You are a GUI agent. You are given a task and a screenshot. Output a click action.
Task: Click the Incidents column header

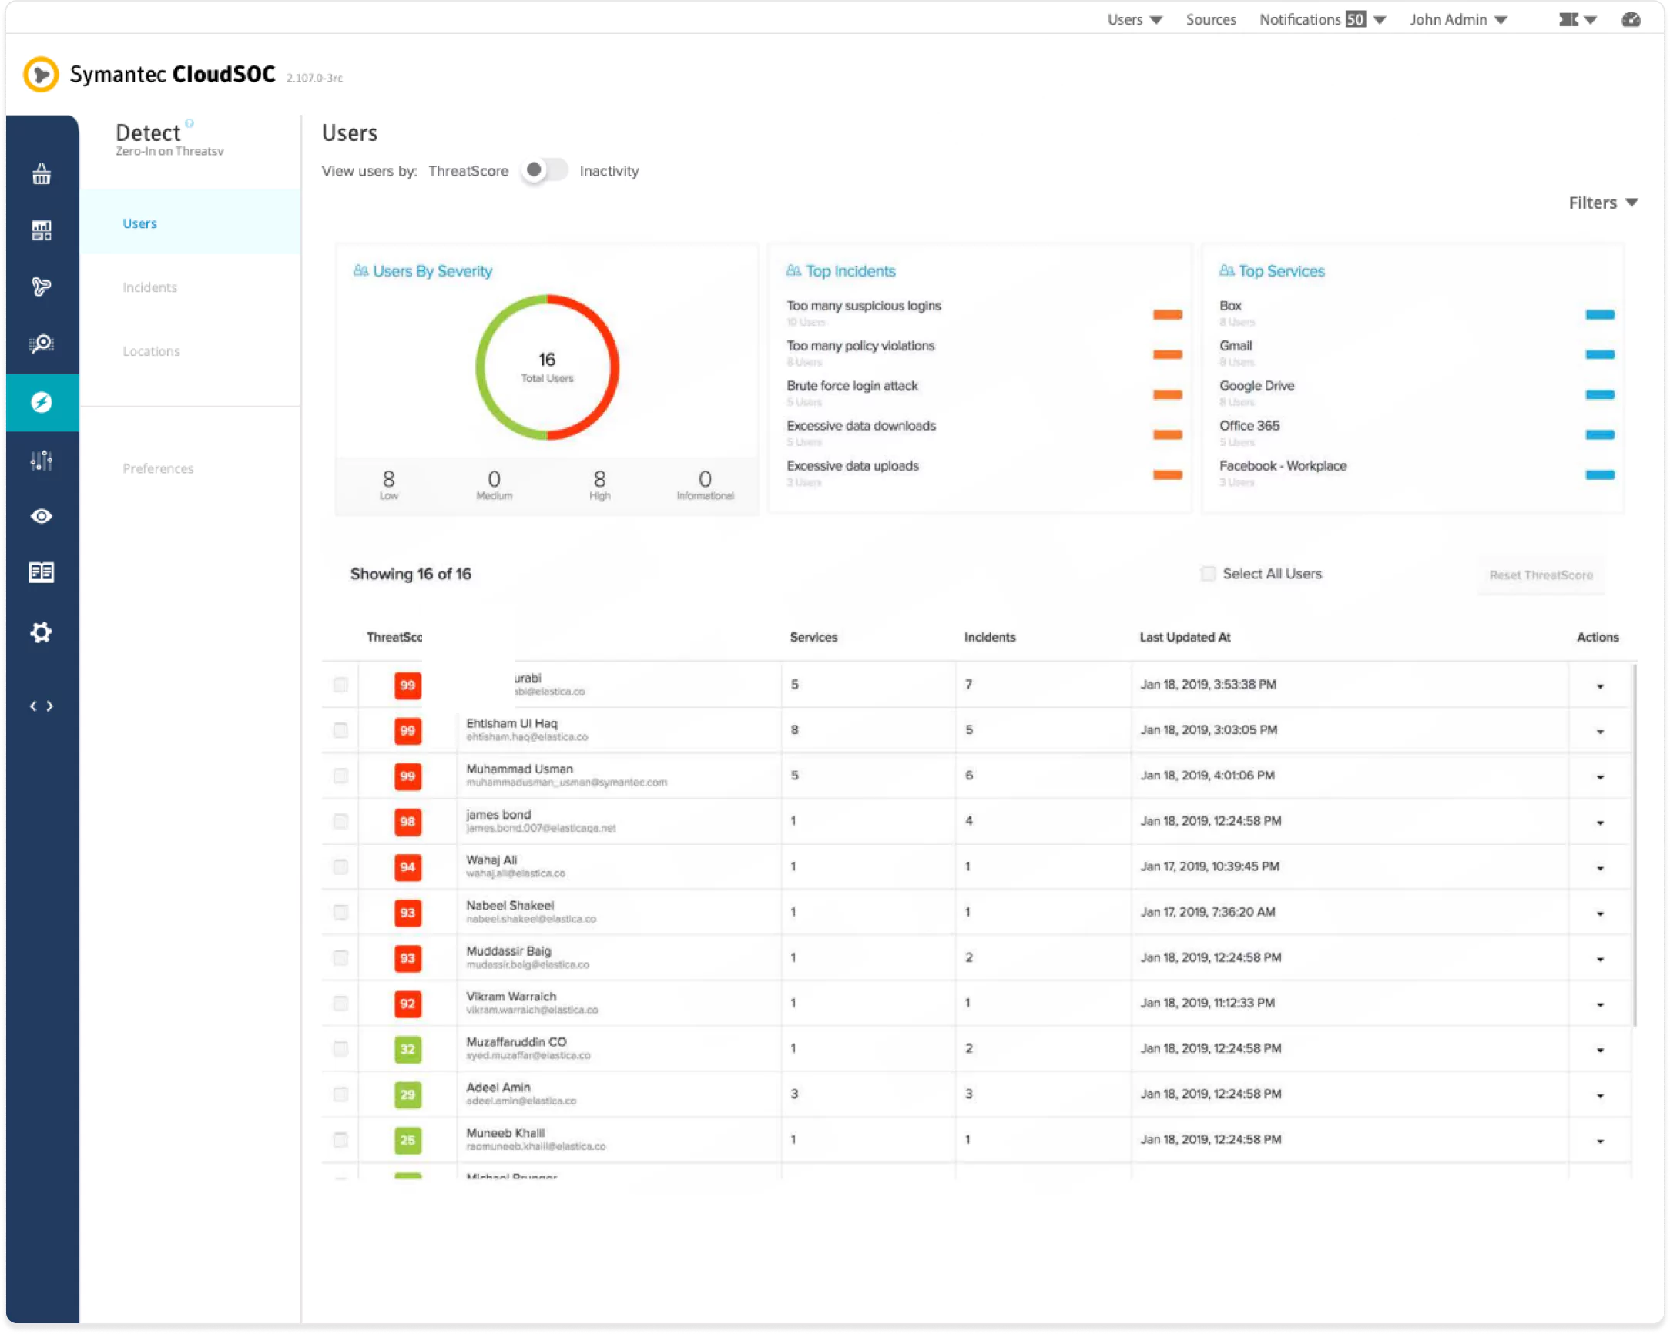coord(989,638)
